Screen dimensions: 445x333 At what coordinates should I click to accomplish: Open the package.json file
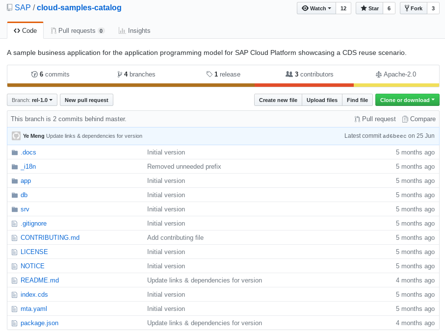click(x=39, y=323)
